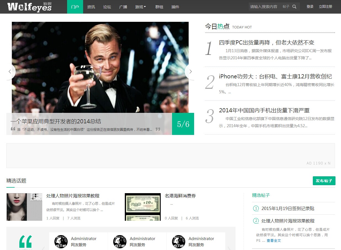
Task: Click the 精选话题 section heading
Action: (16, 181)
